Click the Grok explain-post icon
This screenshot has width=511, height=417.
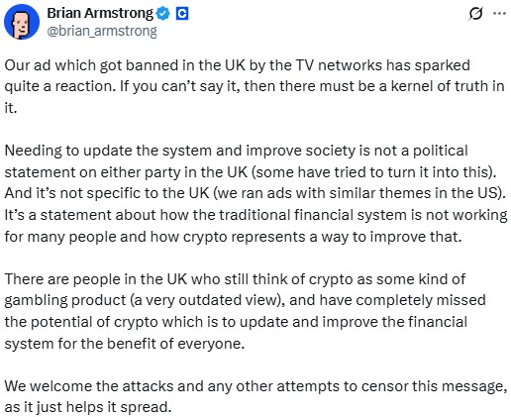pyautogui.click(x=475, y=14)
